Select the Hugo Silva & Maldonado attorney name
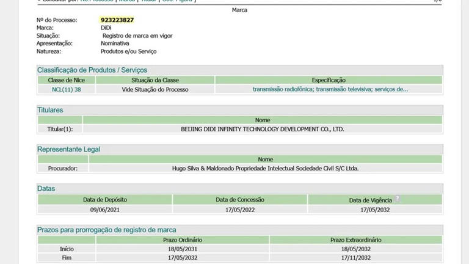This screenshot has width=469, height=264. tap(265, 169)
